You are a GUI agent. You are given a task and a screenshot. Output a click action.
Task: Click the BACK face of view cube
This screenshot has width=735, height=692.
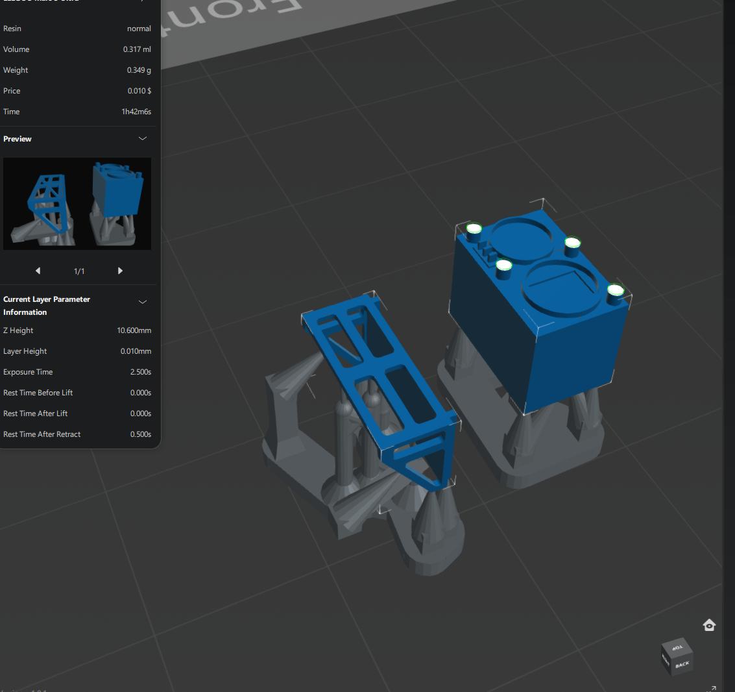pyautogui.click(x=682, y=665)
